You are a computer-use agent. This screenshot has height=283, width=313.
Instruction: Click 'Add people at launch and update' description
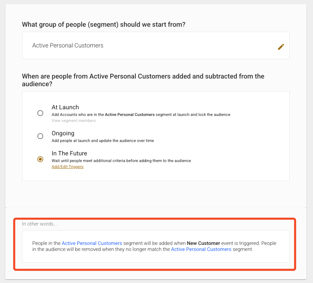pyautogui.click(x=103, y=141)
